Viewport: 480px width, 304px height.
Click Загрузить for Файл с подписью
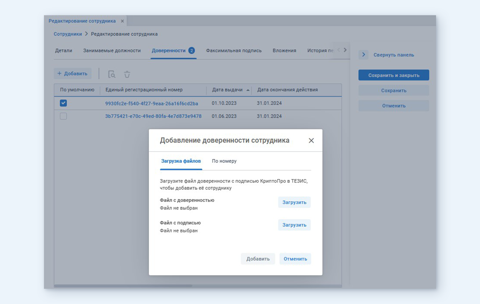click(x=294, y=225)
